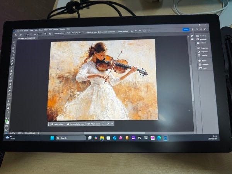This screenshot has height=174, width=232.
Task: Choose add-to-brush-area mode icon
Action: pos(27,35)
